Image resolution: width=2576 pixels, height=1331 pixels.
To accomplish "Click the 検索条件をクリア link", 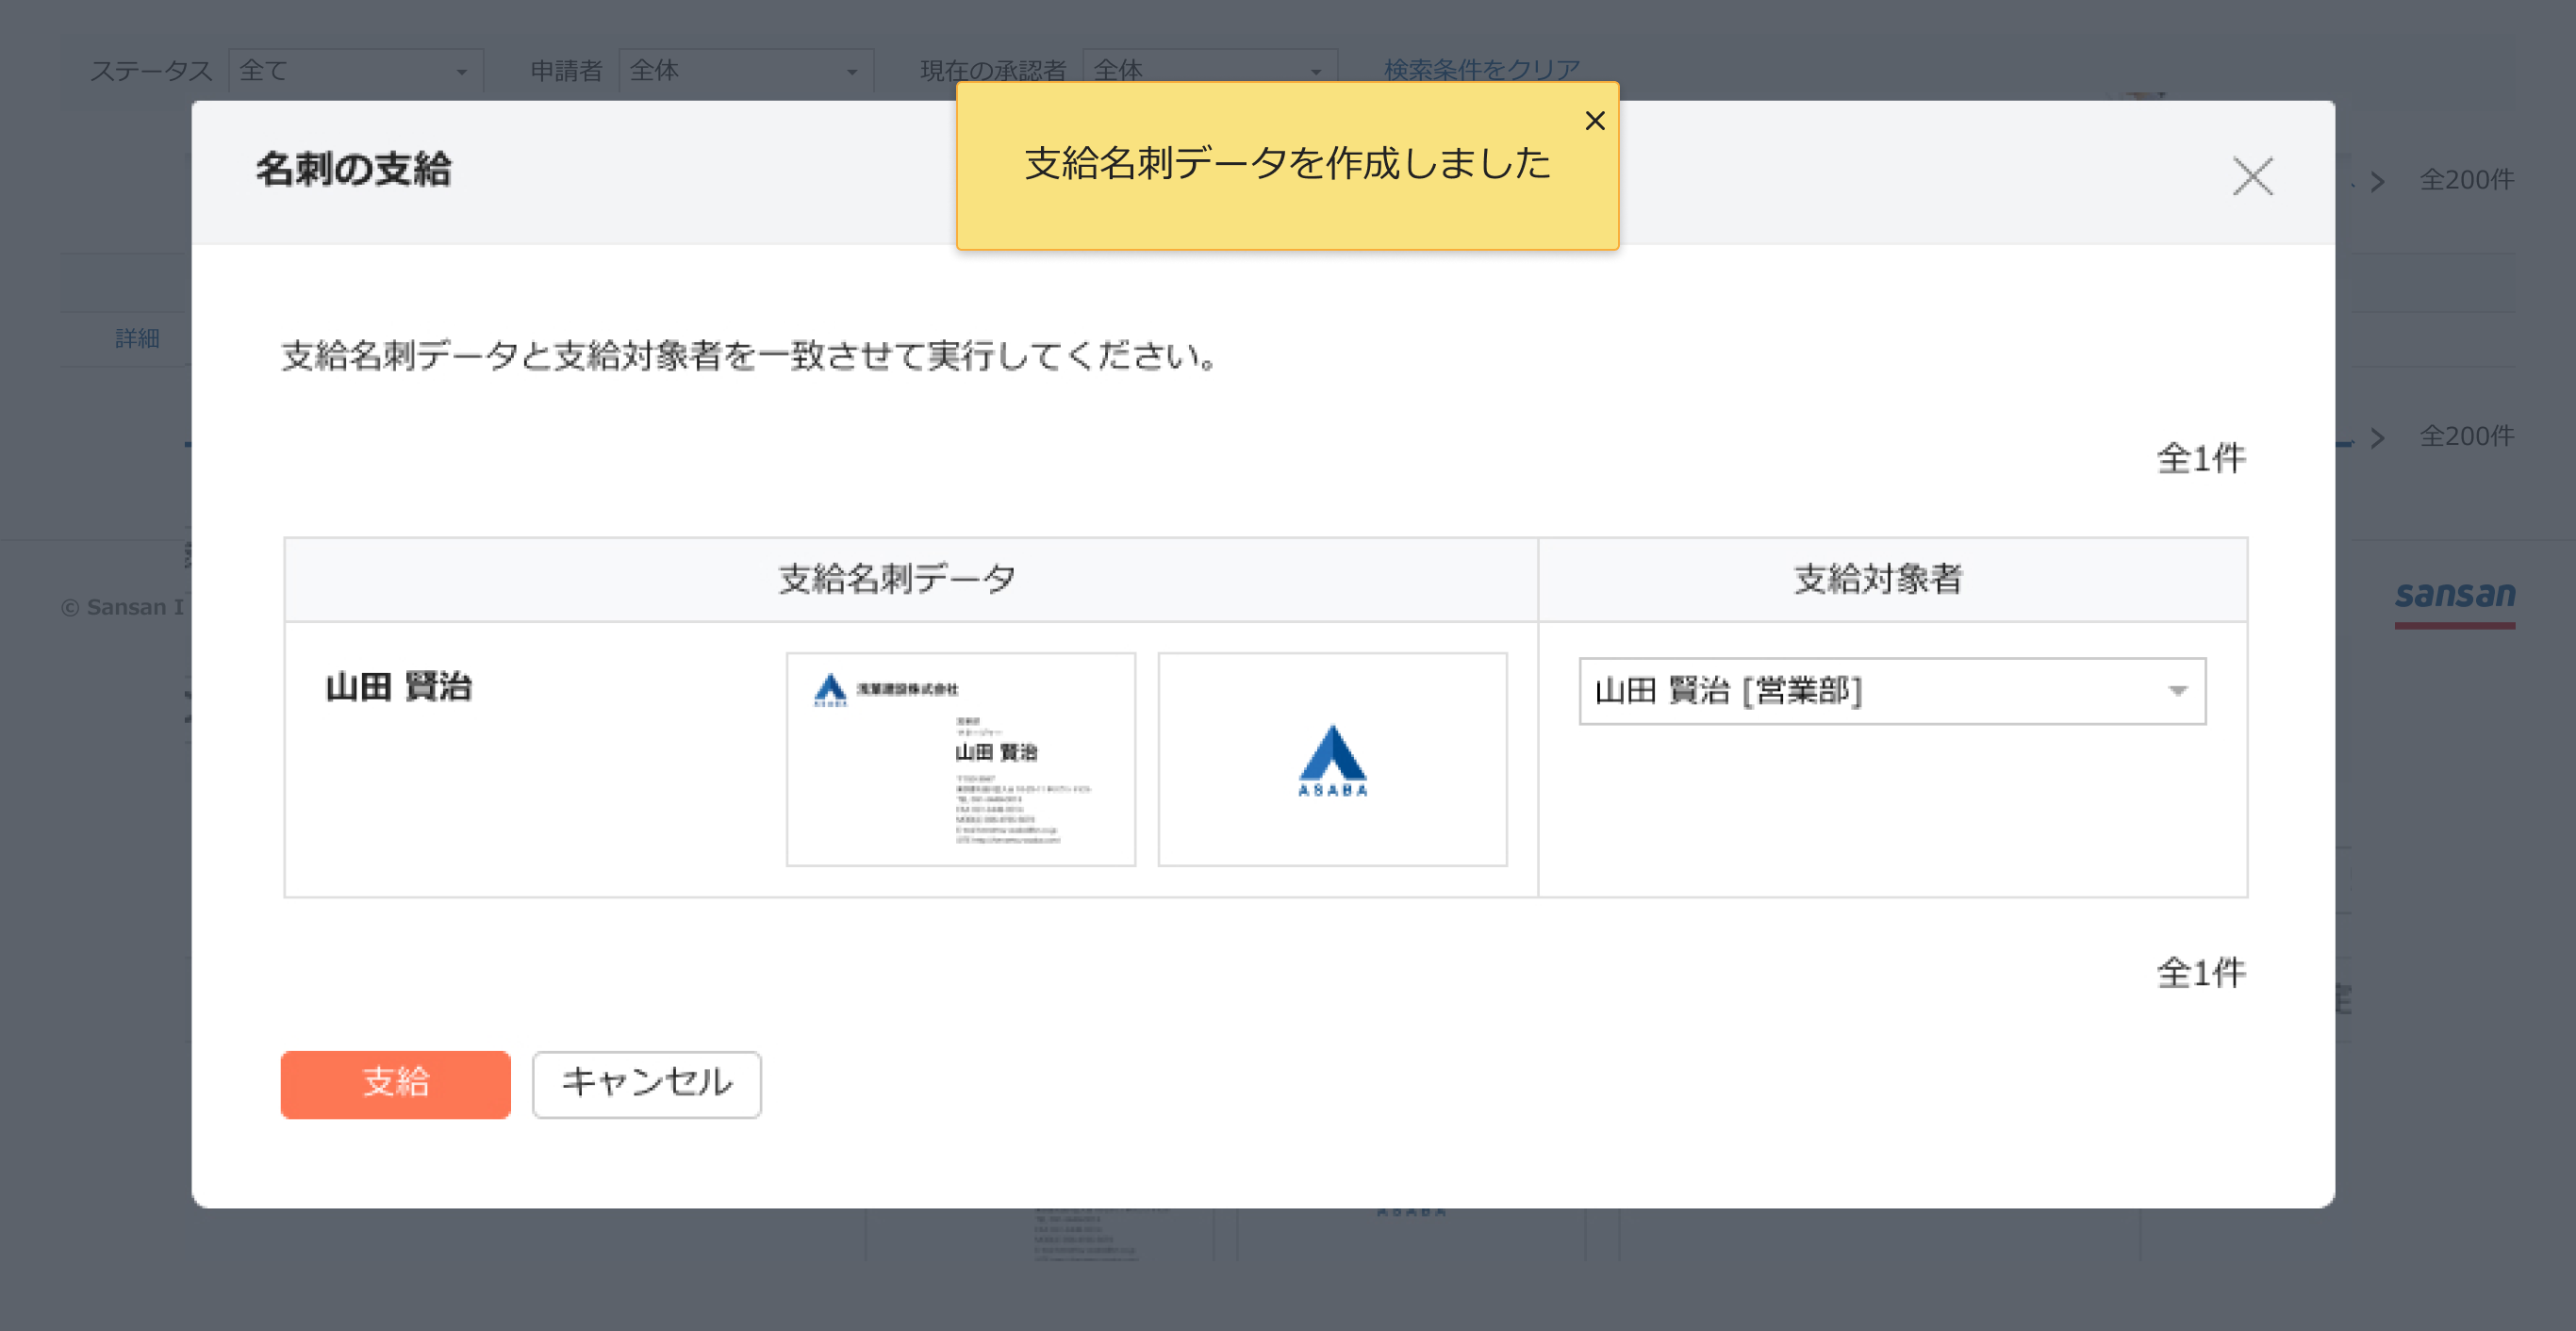I will pos(1481,70).
